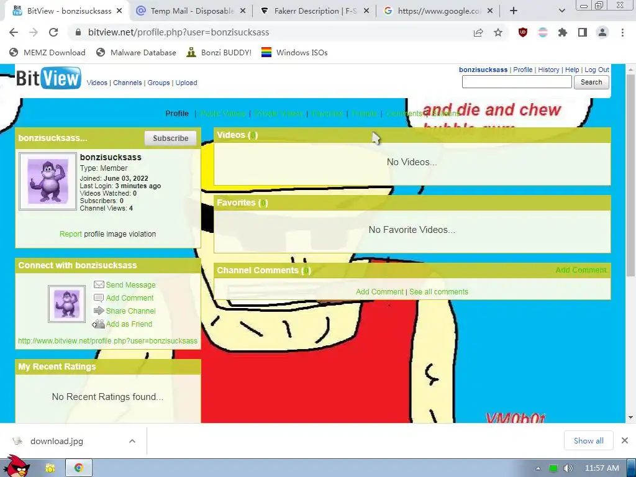Click See all comments link
The width and height of the screenshot is (636, 477).
click(438, 292)
